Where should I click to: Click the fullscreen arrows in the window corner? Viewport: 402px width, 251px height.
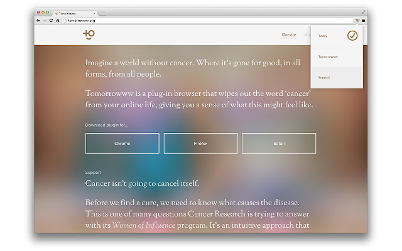(363, 12)
